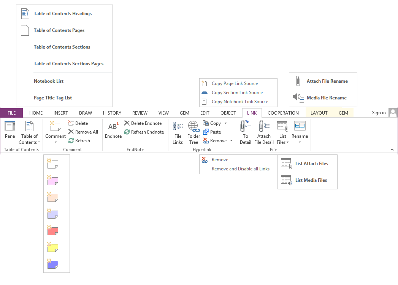Pick the white comment note color
The image size is (398, 285).
[x=53, y=164]
